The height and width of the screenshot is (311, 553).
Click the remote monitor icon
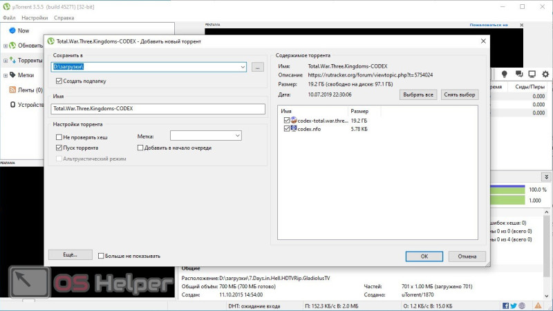pyautogui.click(x=532, y=74)
